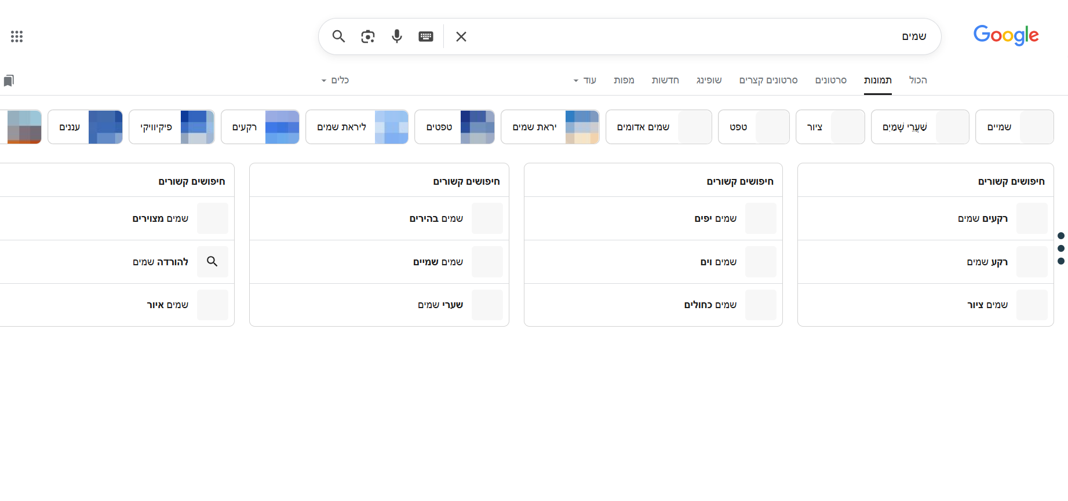The height and width of the screenshot is (501, 1068).
Task: Open related search שמים כחולים
Action: coord(653,305)
